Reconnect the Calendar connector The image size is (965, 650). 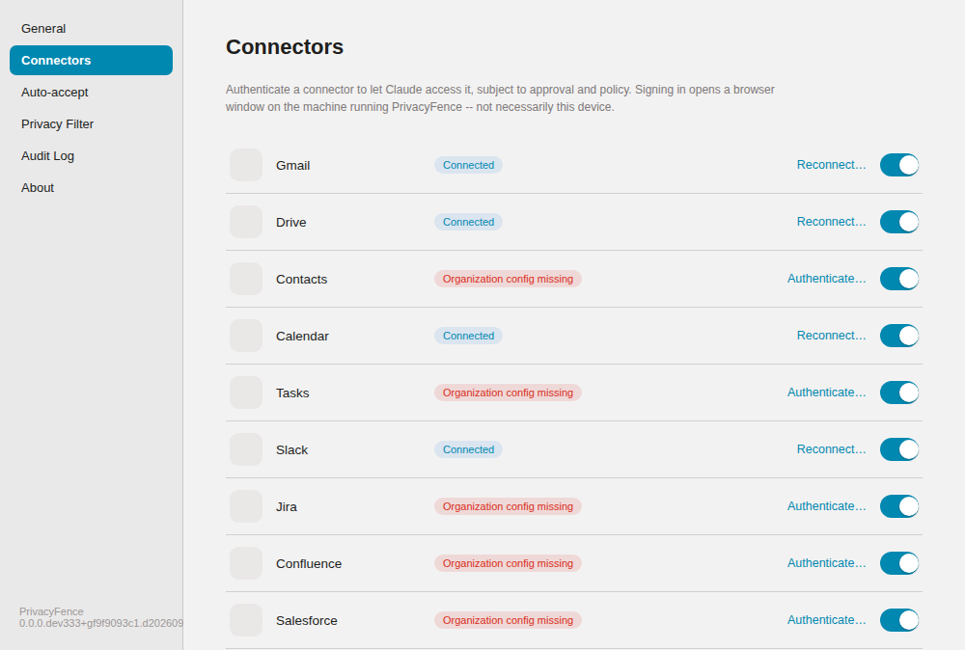click(831, 336)
